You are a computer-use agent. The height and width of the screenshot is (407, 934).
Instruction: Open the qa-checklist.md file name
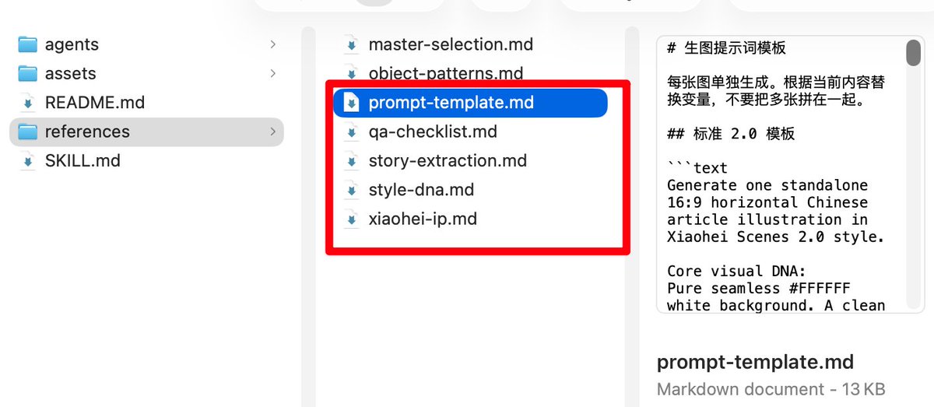tap(433, 132)
